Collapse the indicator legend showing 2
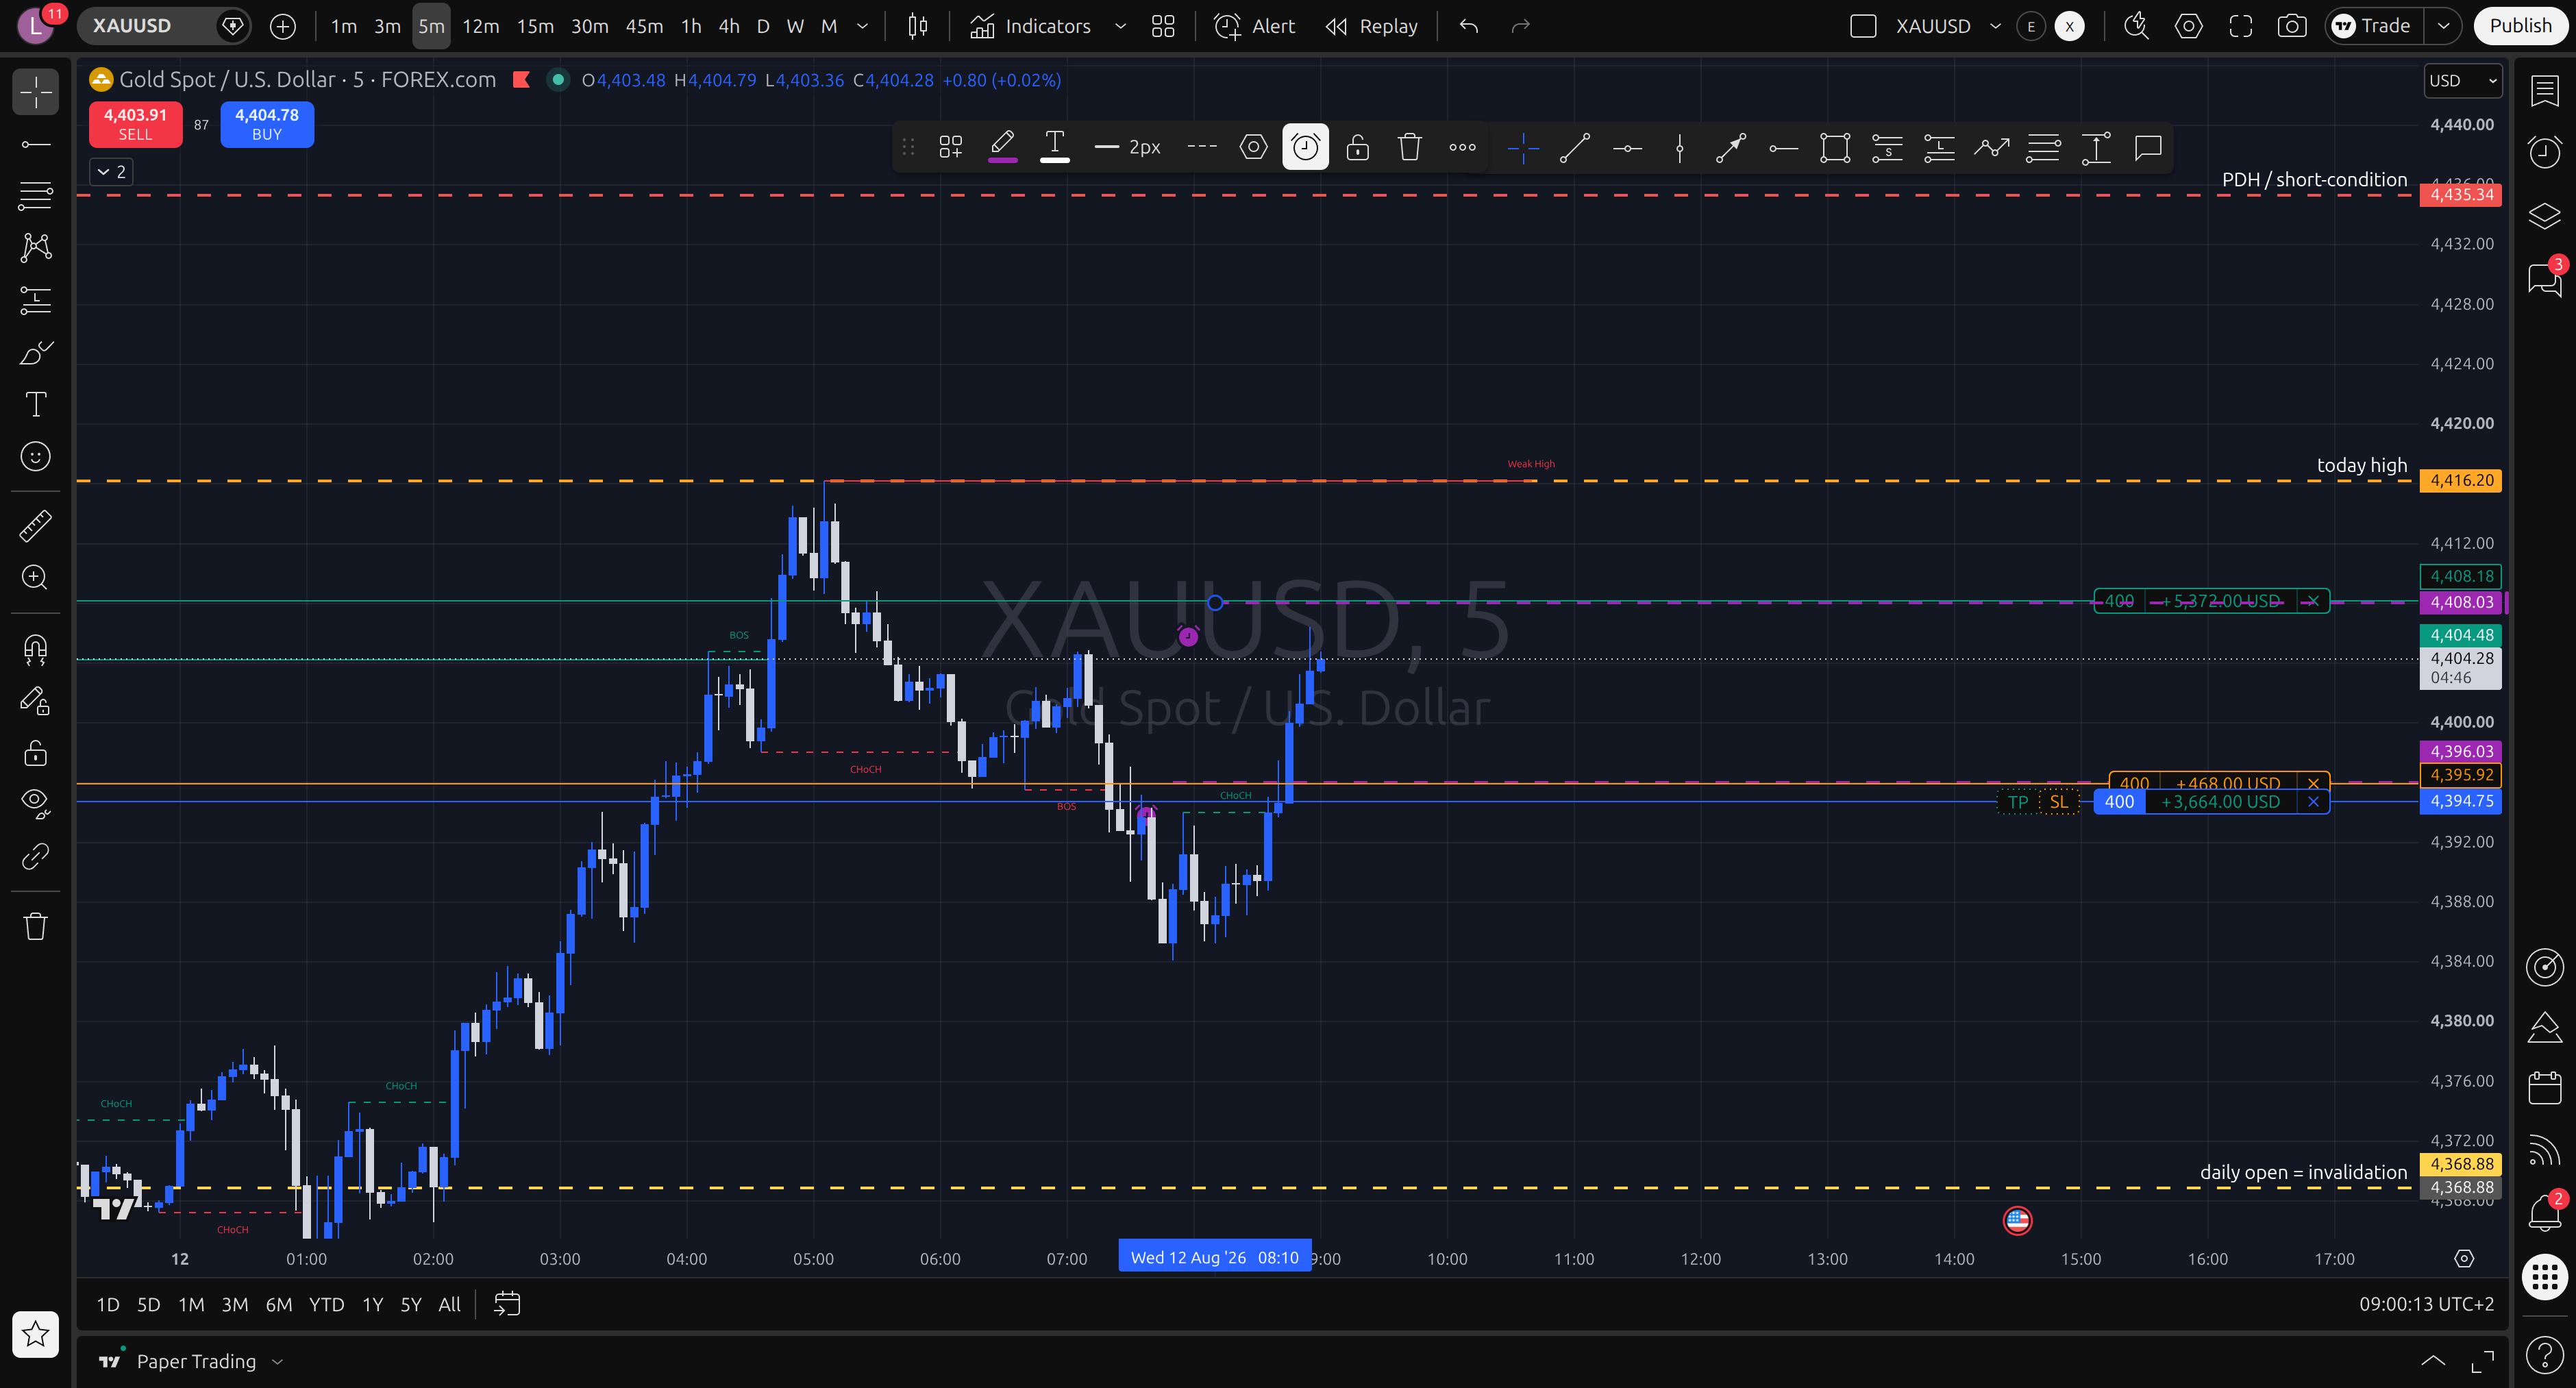This screenshot has width=2576, height=1388. [x=111, y=172]
